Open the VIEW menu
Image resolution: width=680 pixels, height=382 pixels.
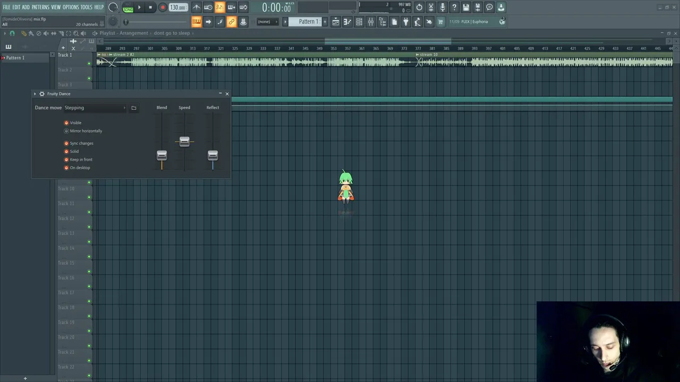pyautogui.click(x=56, y=7)
